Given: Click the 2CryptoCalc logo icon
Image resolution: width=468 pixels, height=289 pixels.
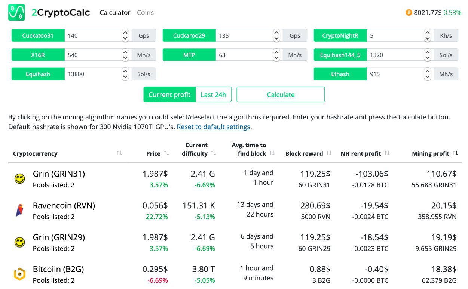Looking at the screenshot, I should (x=16, y=12).
